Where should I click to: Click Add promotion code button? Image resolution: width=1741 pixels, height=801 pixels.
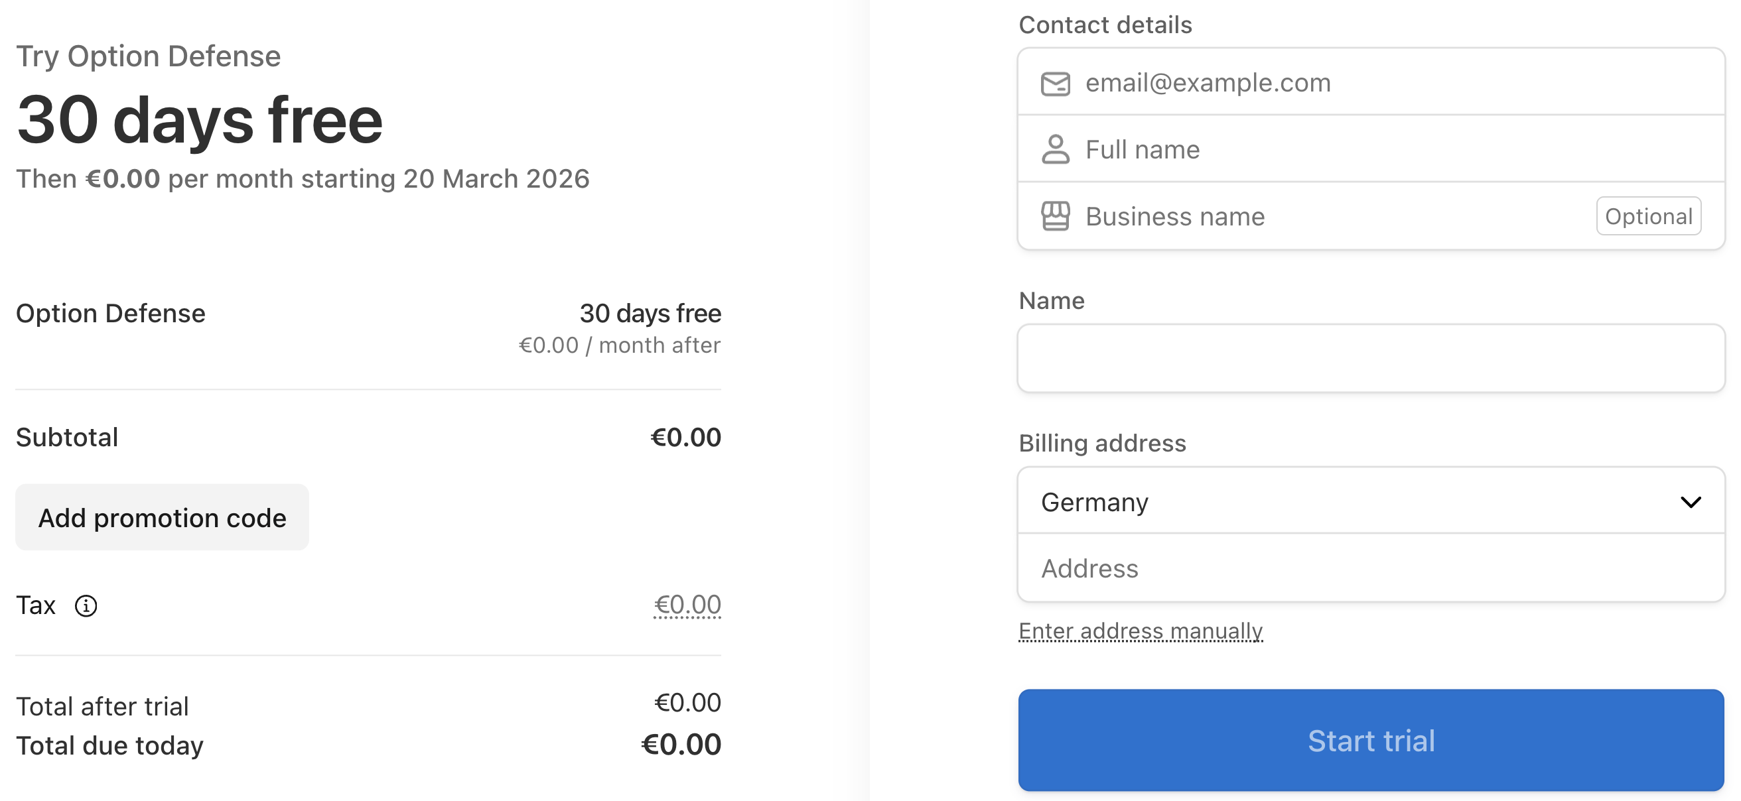162,517
